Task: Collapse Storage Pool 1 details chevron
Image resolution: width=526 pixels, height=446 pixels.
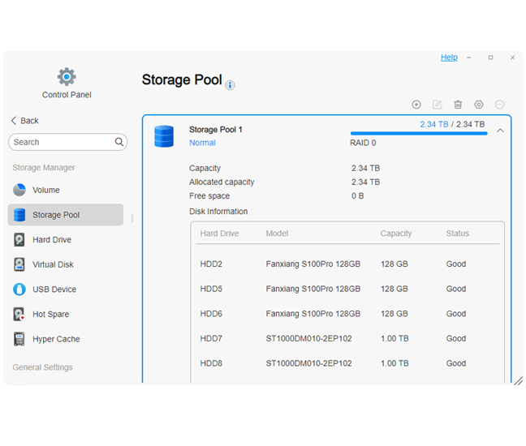Action: (x=500, y=131)
